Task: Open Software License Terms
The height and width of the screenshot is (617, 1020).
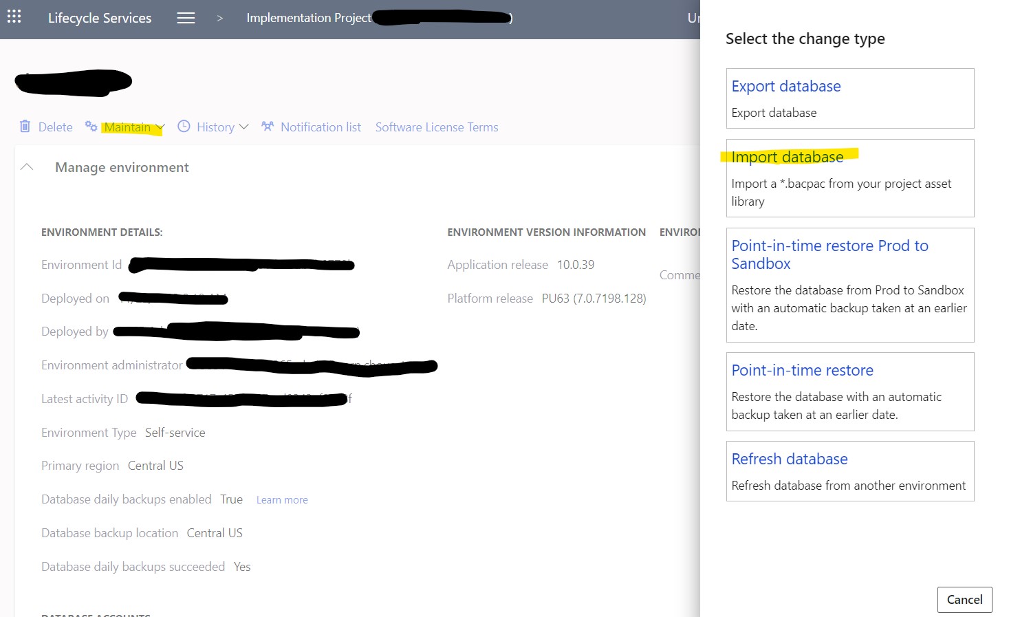Action: 437,127
